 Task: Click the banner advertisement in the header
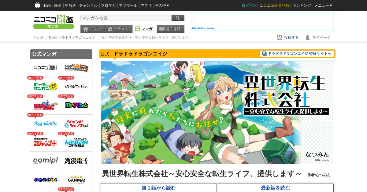click(262, 22)
